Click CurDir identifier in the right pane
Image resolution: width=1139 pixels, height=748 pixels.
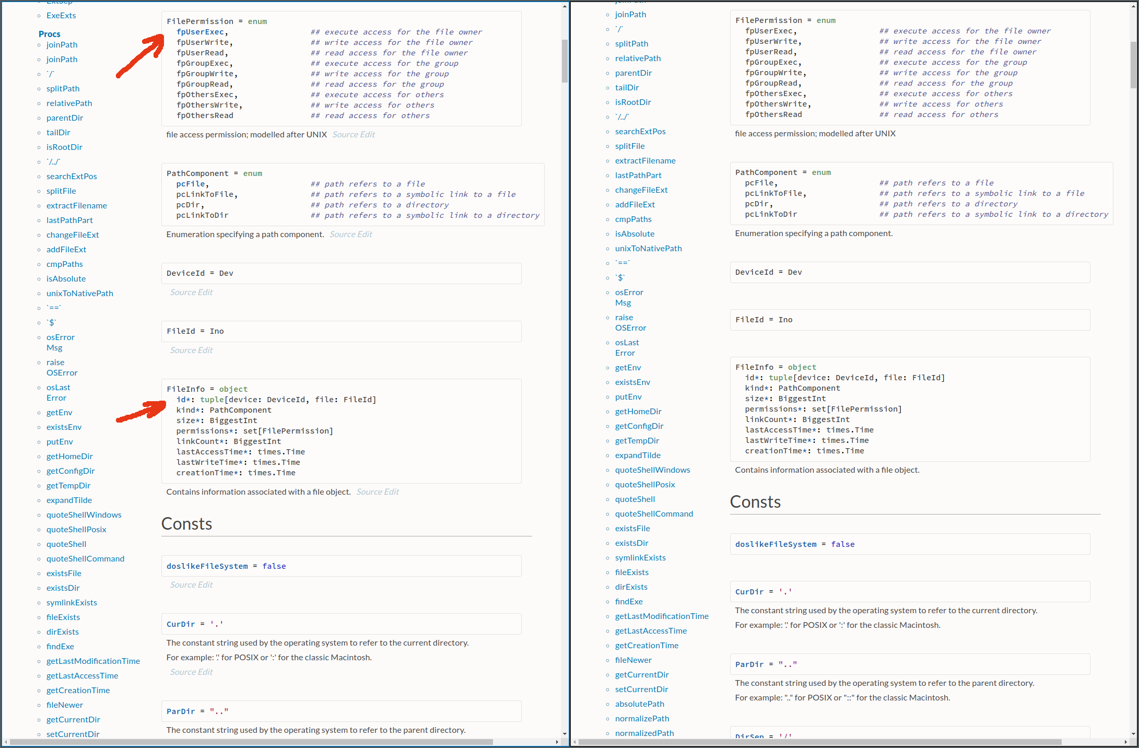(749, 592)
